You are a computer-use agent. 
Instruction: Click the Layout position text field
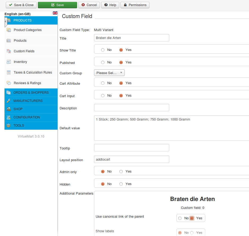(x=131, y=160)
